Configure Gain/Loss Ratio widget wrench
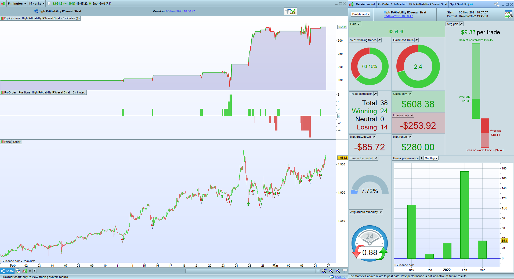Screen dimensions: 514x279 pyautogui.click(x=417, y=40)
